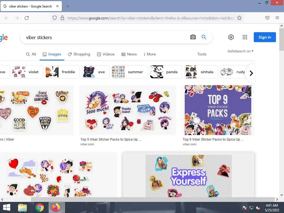Switch to the All results tab
284x213 pixels.
point(31,54)
